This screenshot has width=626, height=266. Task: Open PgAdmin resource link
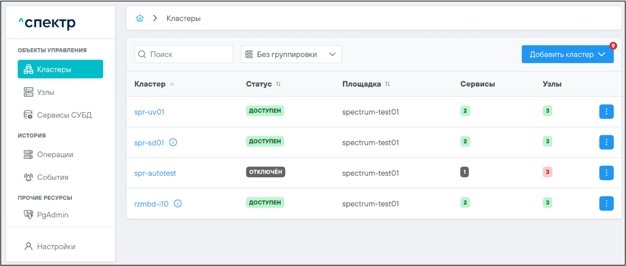point(52,215)
